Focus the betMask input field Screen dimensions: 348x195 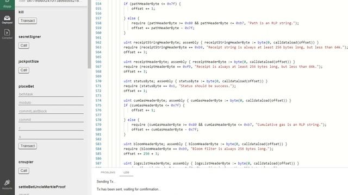[51, 94]
